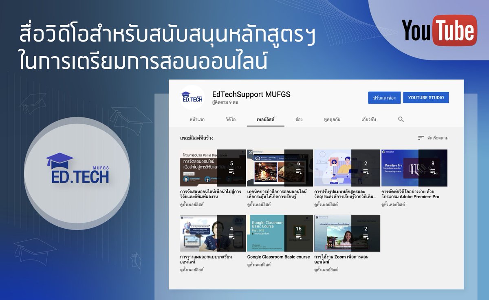Click the playlist icon on the 8-video thumbnail
Viewport: 489px width, 300px height.
(x=433, y=172)
